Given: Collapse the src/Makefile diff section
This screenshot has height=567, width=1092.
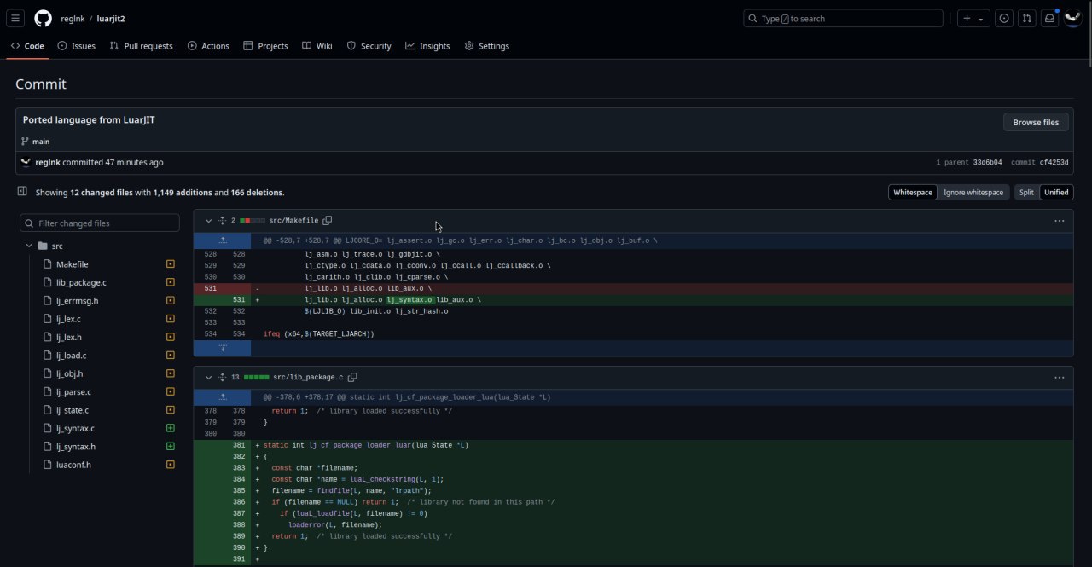Looking at the screenshot, I should [208, 221].
